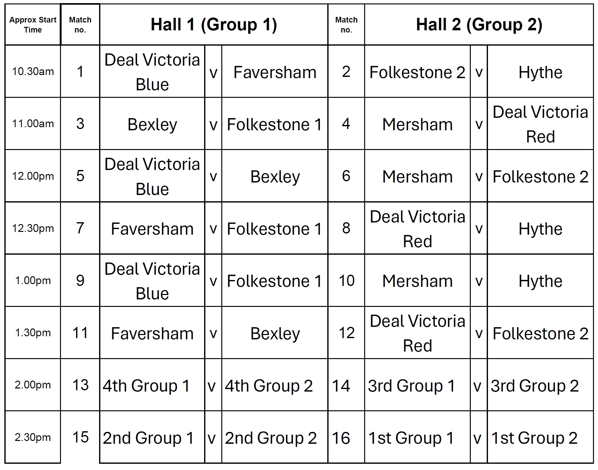The height and width of the screenshot is (470, 598).
Task: Click the Hall 2 (Group 2) header
Action: click(479, 25)
